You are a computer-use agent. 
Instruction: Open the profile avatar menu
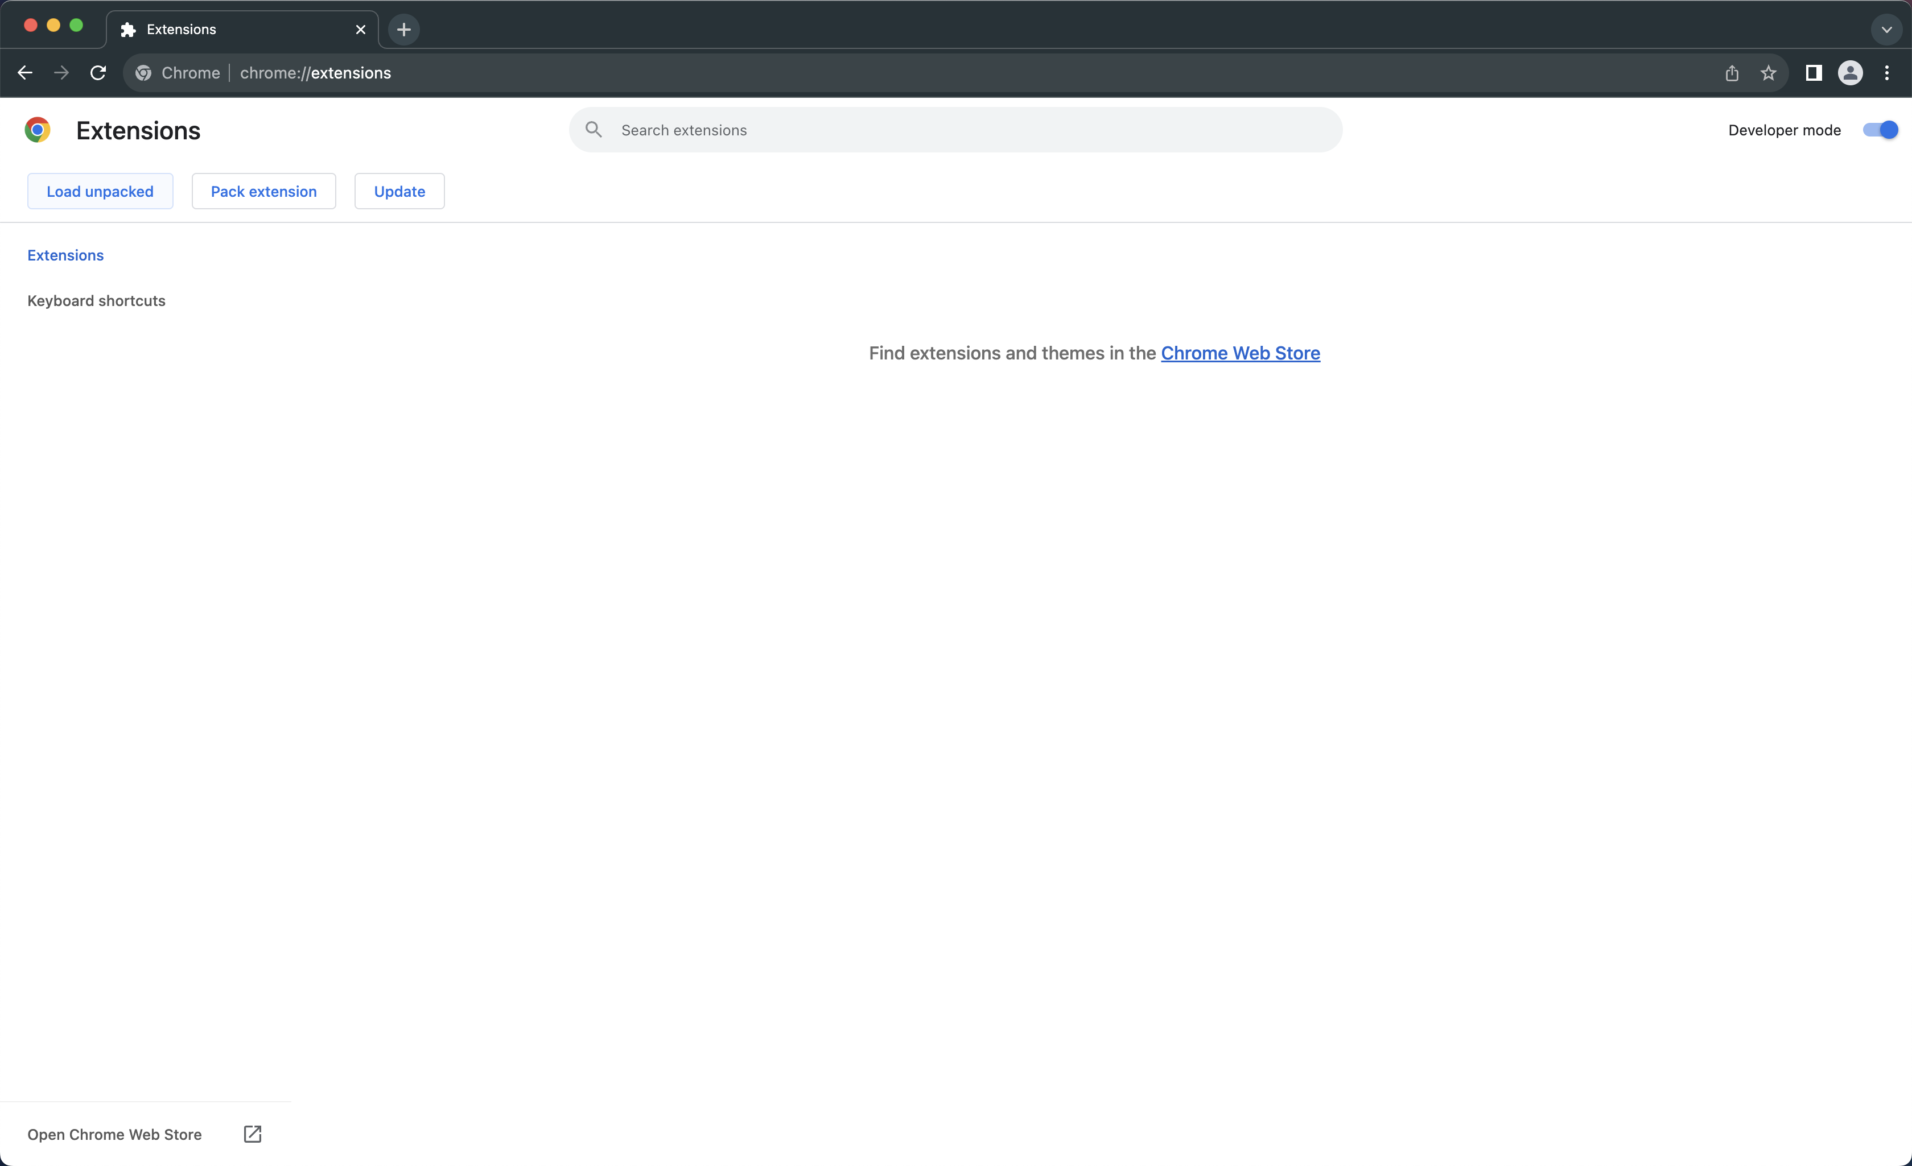coord(1850,73)
